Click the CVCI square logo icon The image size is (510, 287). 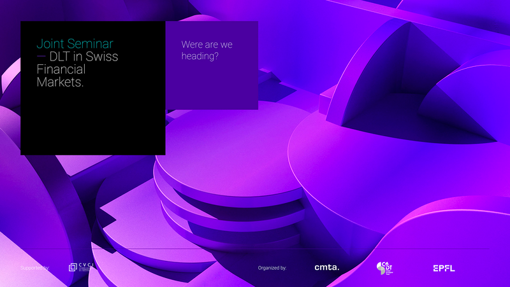(x=73, y=268)
